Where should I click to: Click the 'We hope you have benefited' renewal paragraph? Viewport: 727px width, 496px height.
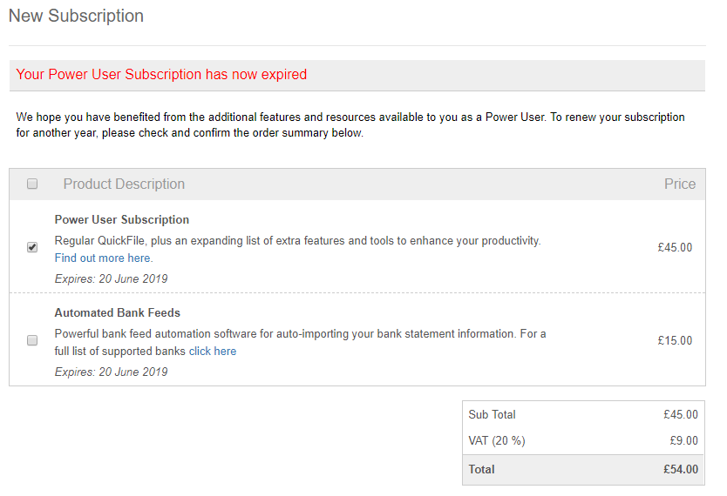(x=350, y=125)
